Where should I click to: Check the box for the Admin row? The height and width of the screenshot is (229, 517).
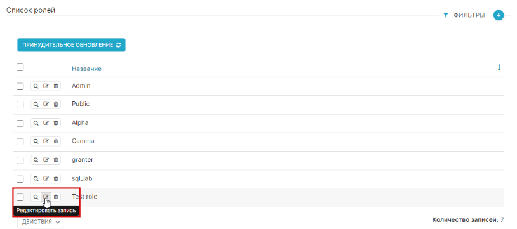20,86
